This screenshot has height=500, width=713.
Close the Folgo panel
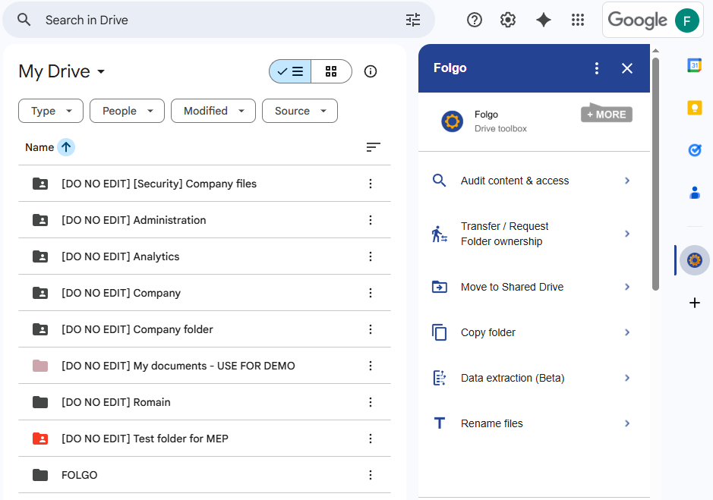coord(627,68)
